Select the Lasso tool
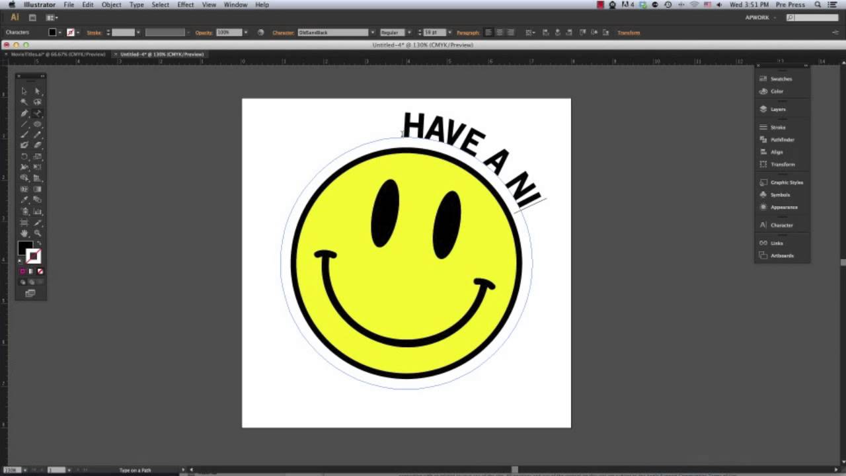 tap(37, 102)
